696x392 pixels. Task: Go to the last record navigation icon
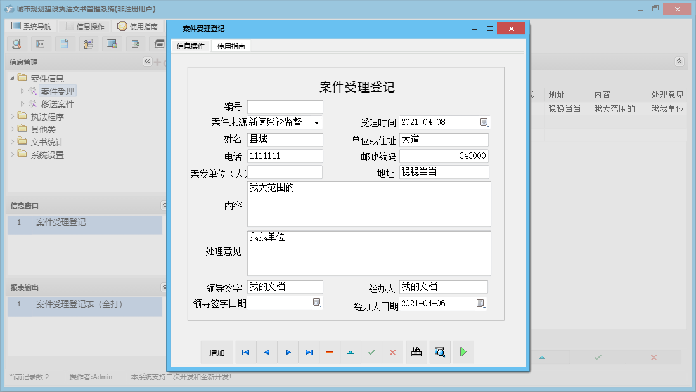[309, 352]
